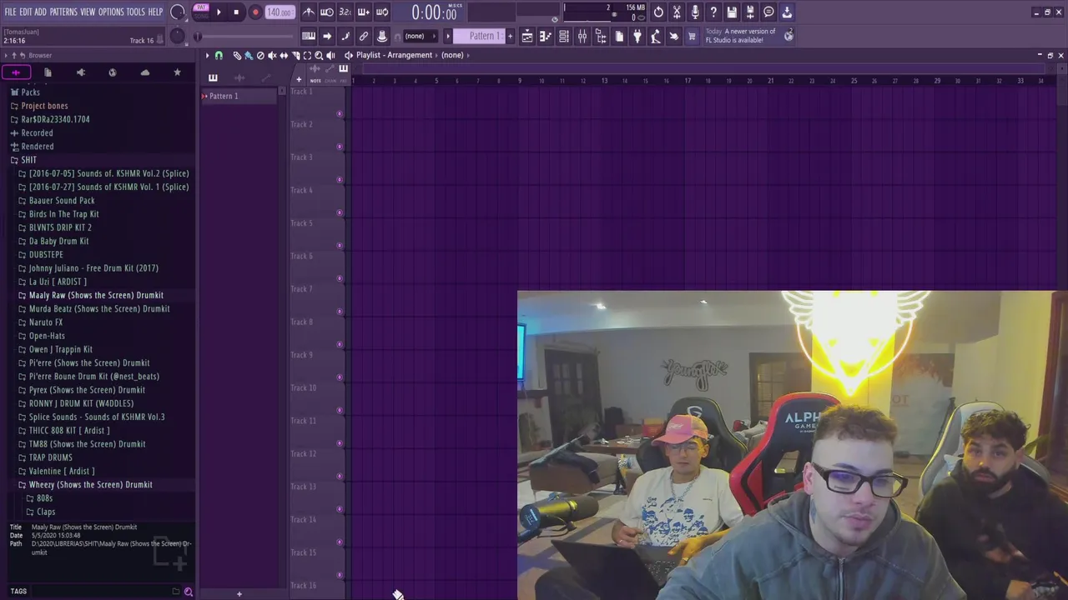Open the Piano roll view icon
This screenshot has width=1068, height=600.
[x=546, y=36]
